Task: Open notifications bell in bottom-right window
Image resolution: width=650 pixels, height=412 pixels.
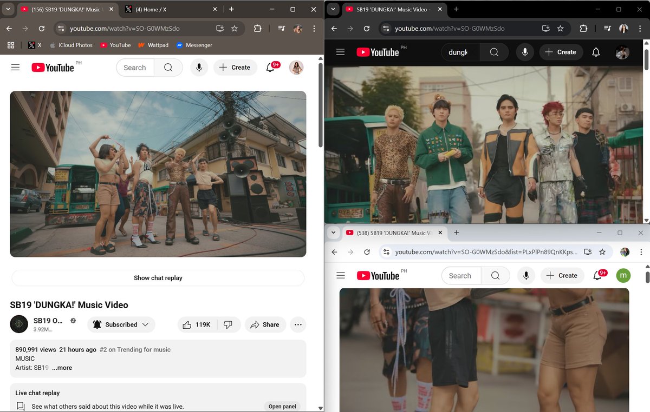Action: point(597,275)
